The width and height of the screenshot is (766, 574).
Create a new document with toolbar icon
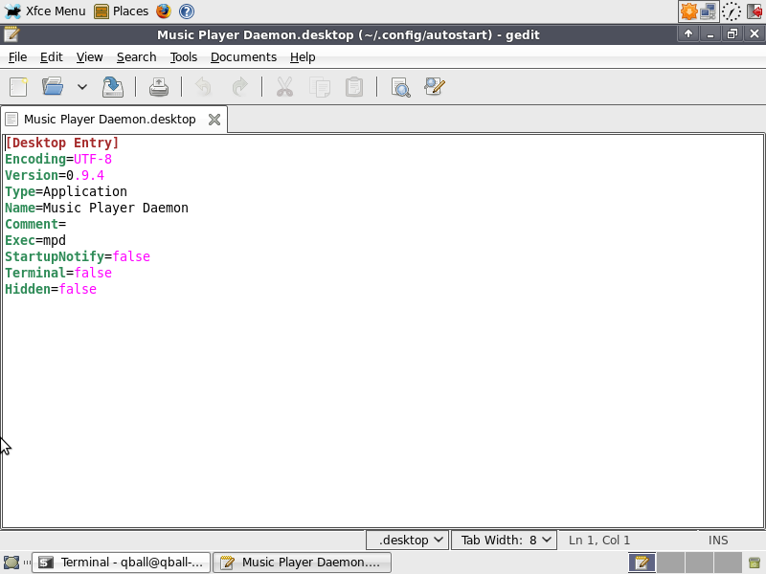pyautogui.click(x=18, y=87)
